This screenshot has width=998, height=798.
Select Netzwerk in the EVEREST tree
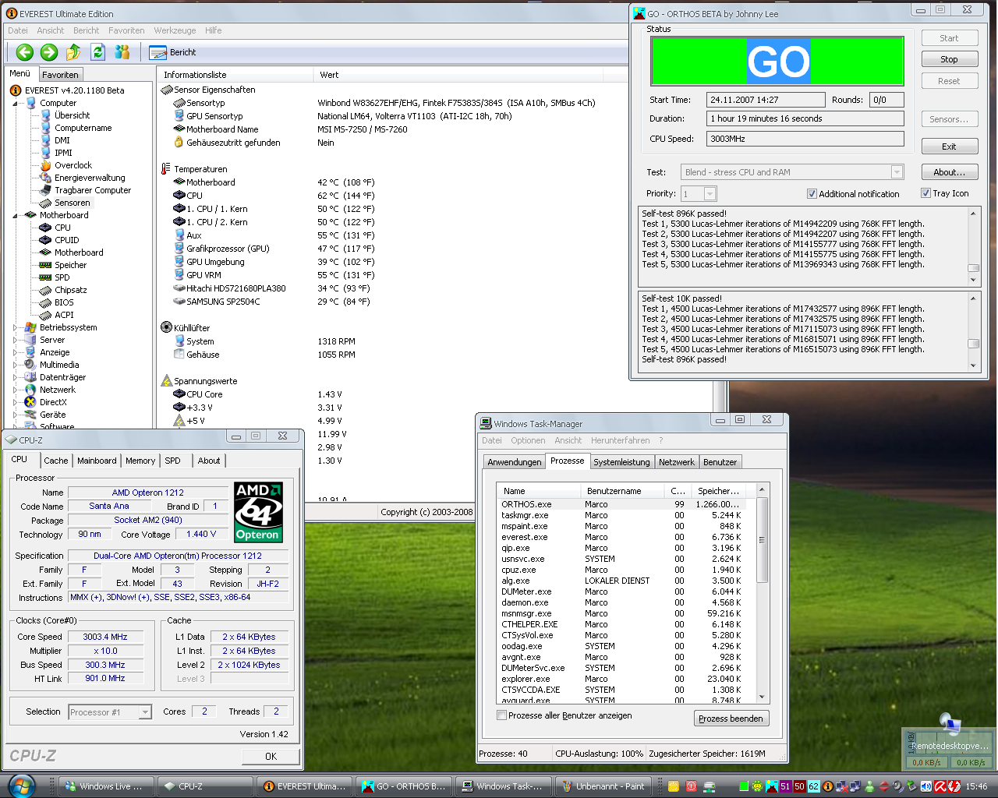pyautogui.click(x=50, y=390)
